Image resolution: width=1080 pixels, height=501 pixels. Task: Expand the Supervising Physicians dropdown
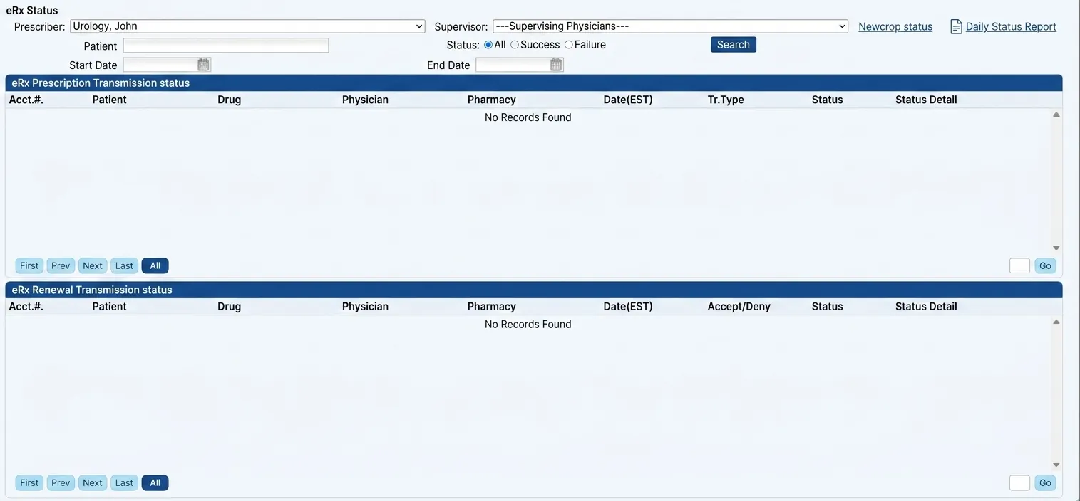point(670,26)
